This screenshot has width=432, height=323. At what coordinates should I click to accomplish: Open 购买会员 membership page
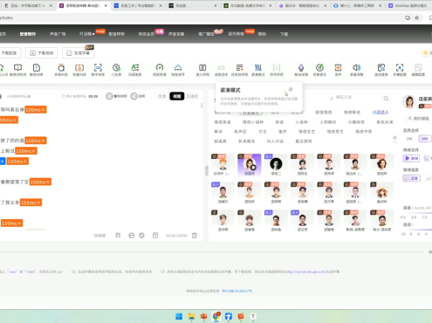pos(147,34)
